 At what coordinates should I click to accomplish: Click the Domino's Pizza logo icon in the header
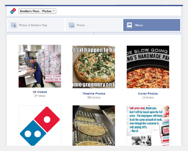coord(13,11)
